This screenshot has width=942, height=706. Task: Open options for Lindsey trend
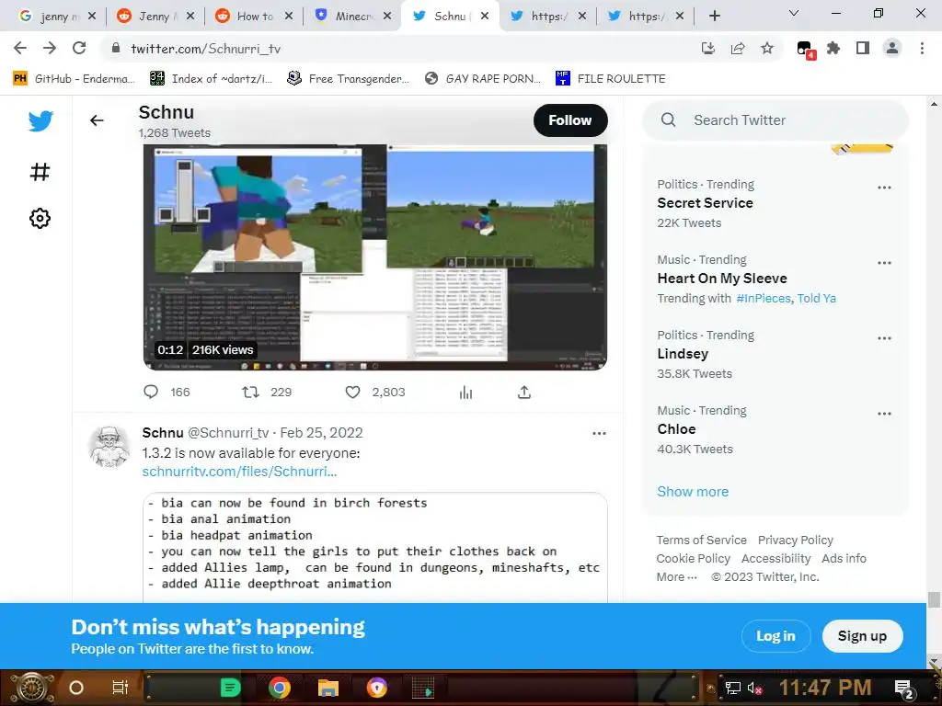click(884, 338)
